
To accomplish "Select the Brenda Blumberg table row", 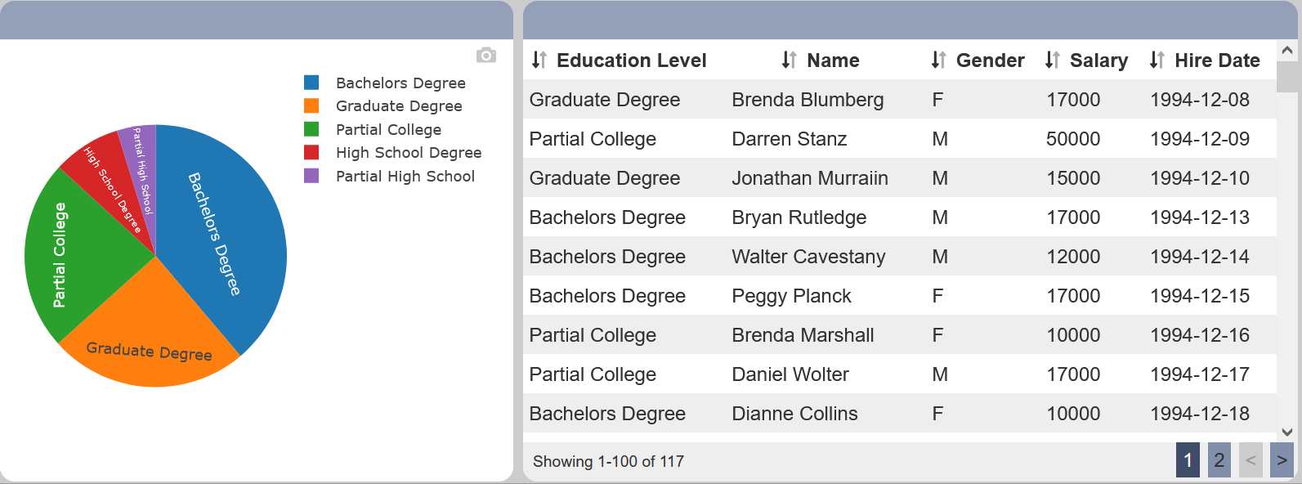I will tap(899, 100).
